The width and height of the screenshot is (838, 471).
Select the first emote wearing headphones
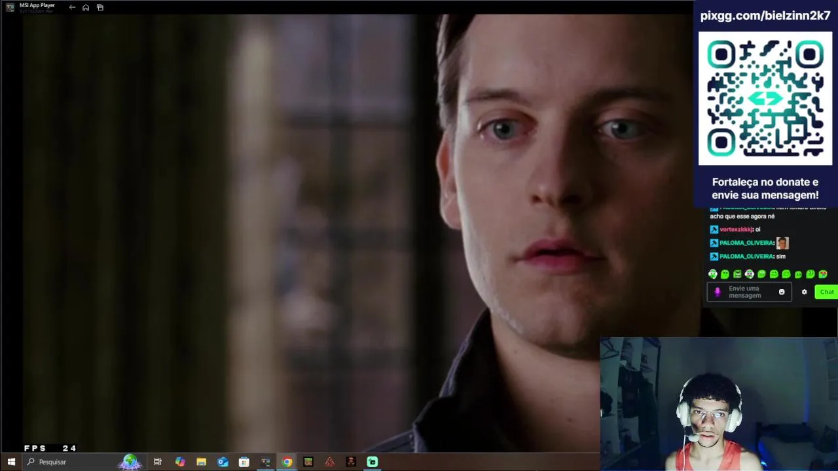pos(713,274)
